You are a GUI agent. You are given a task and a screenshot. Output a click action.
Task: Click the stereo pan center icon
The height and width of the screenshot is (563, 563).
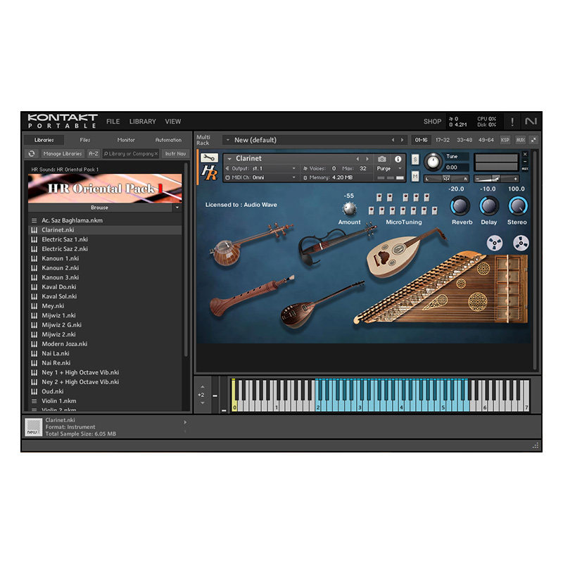coord(446,179)
